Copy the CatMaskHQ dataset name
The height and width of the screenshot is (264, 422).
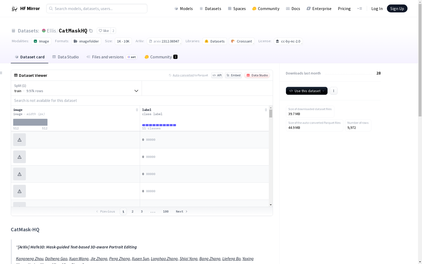(91, 31)
